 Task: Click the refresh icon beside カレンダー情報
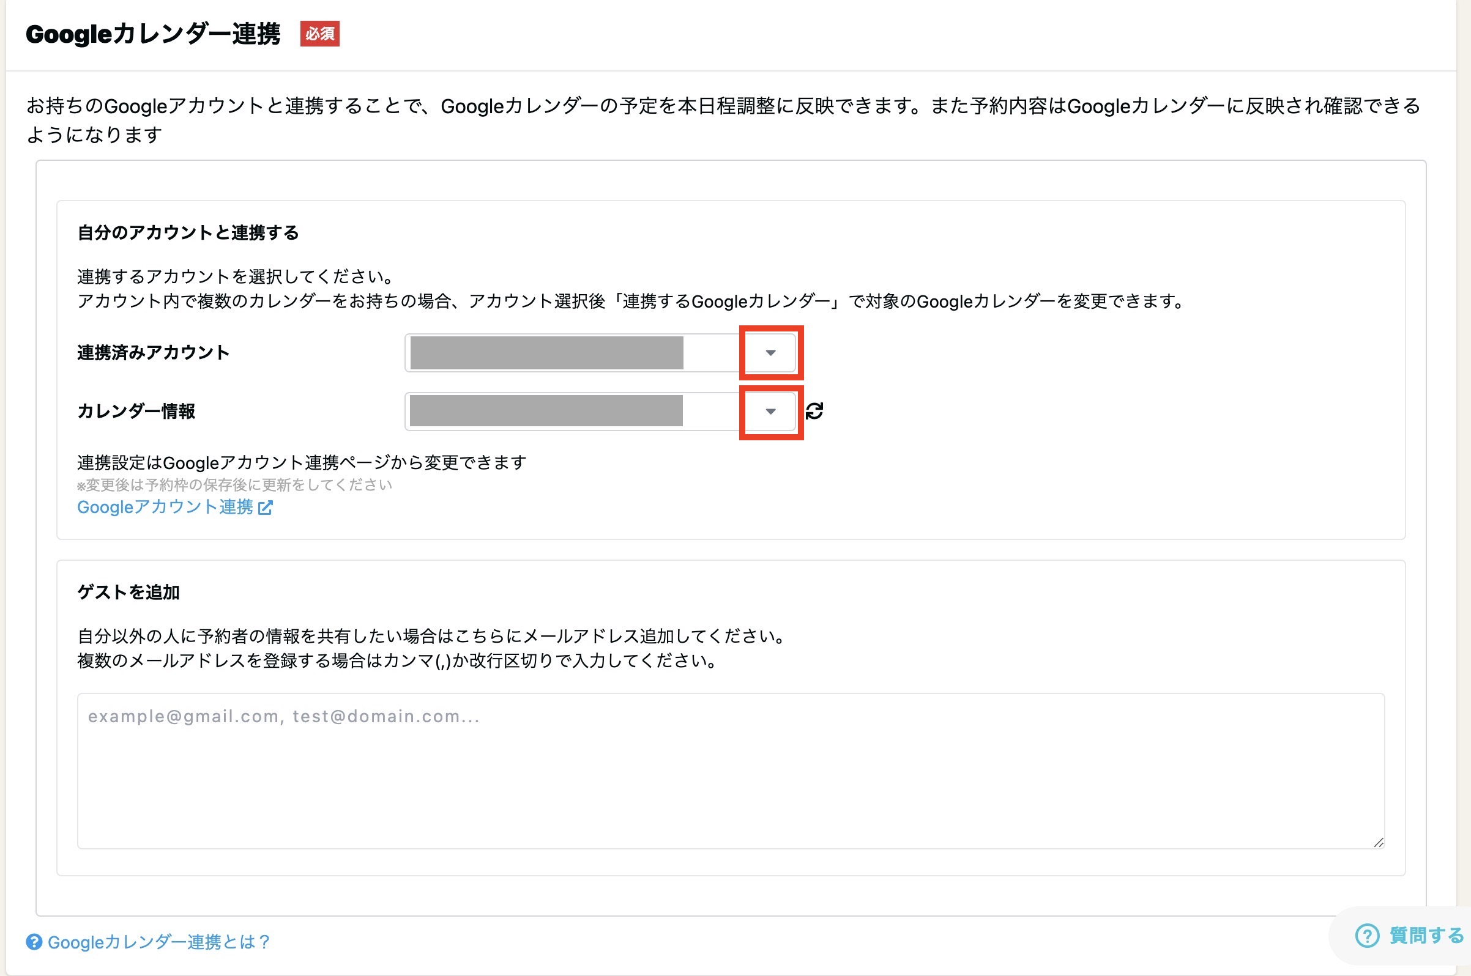pos(814,411)
